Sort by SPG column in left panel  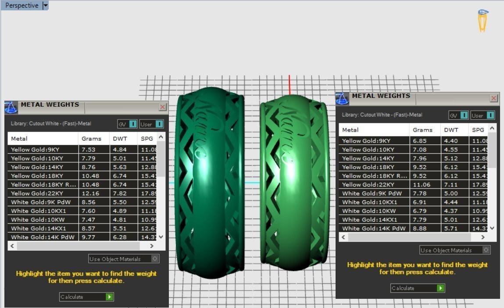pos(147,138)
